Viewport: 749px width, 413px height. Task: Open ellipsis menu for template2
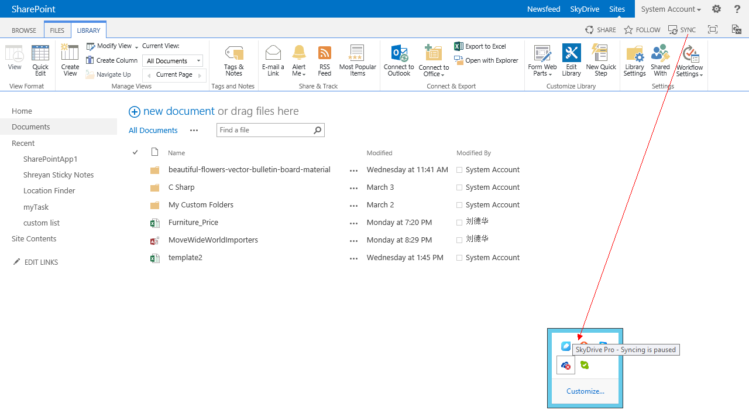point(353,258)
